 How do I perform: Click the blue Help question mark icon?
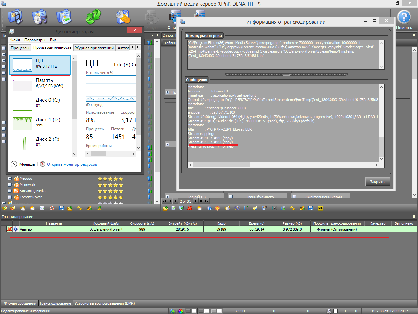(404, 17)
